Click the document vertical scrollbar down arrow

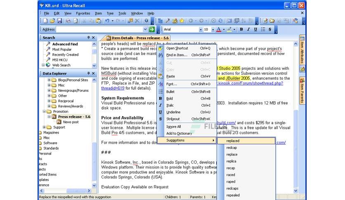point(295,191)
